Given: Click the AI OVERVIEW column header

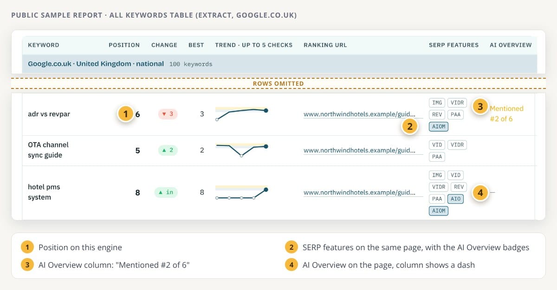Looking at the screenshot, I should tap(511, 45).
